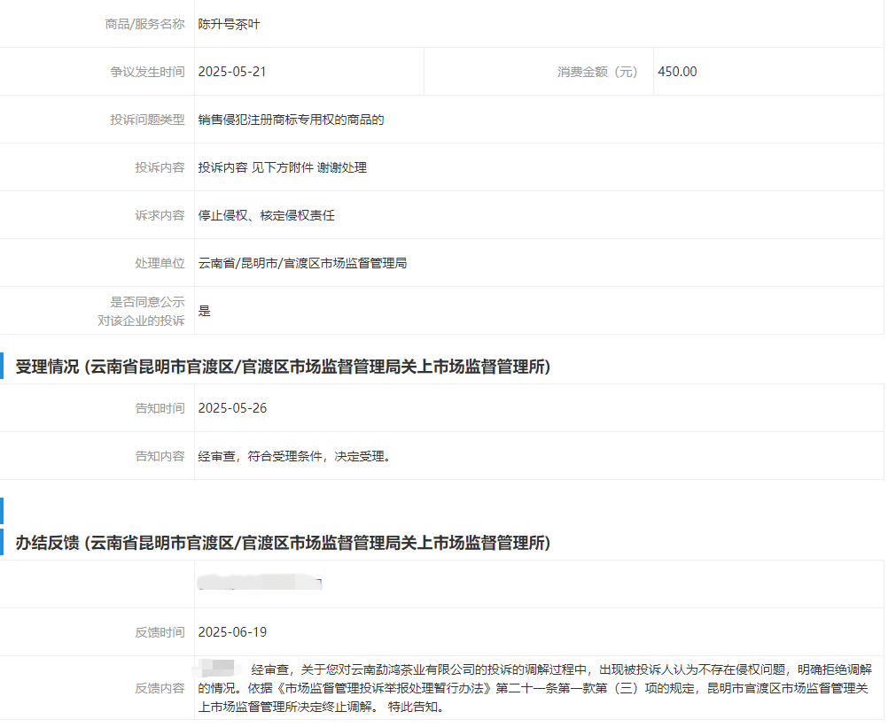
Task: Click the 是否同意公示 field label
Action: 147,302
